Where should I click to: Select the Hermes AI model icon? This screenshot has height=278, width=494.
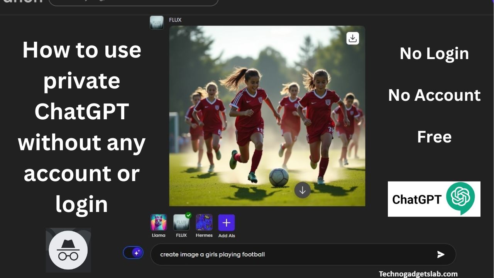(204, 222)
